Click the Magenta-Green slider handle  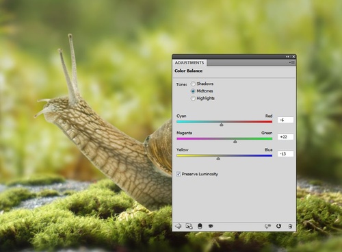[235, 142]
